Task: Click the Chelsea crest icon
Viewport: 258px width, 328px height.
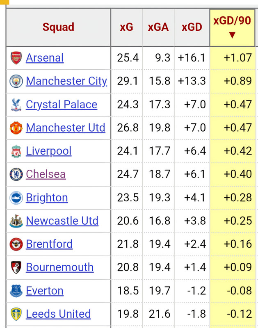Action: coord(16,174)
